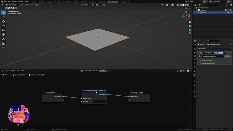Remove the GeometryNodes modifier with X
The width and height of the screenshot is (233, 131).
(x=227, y=53)
